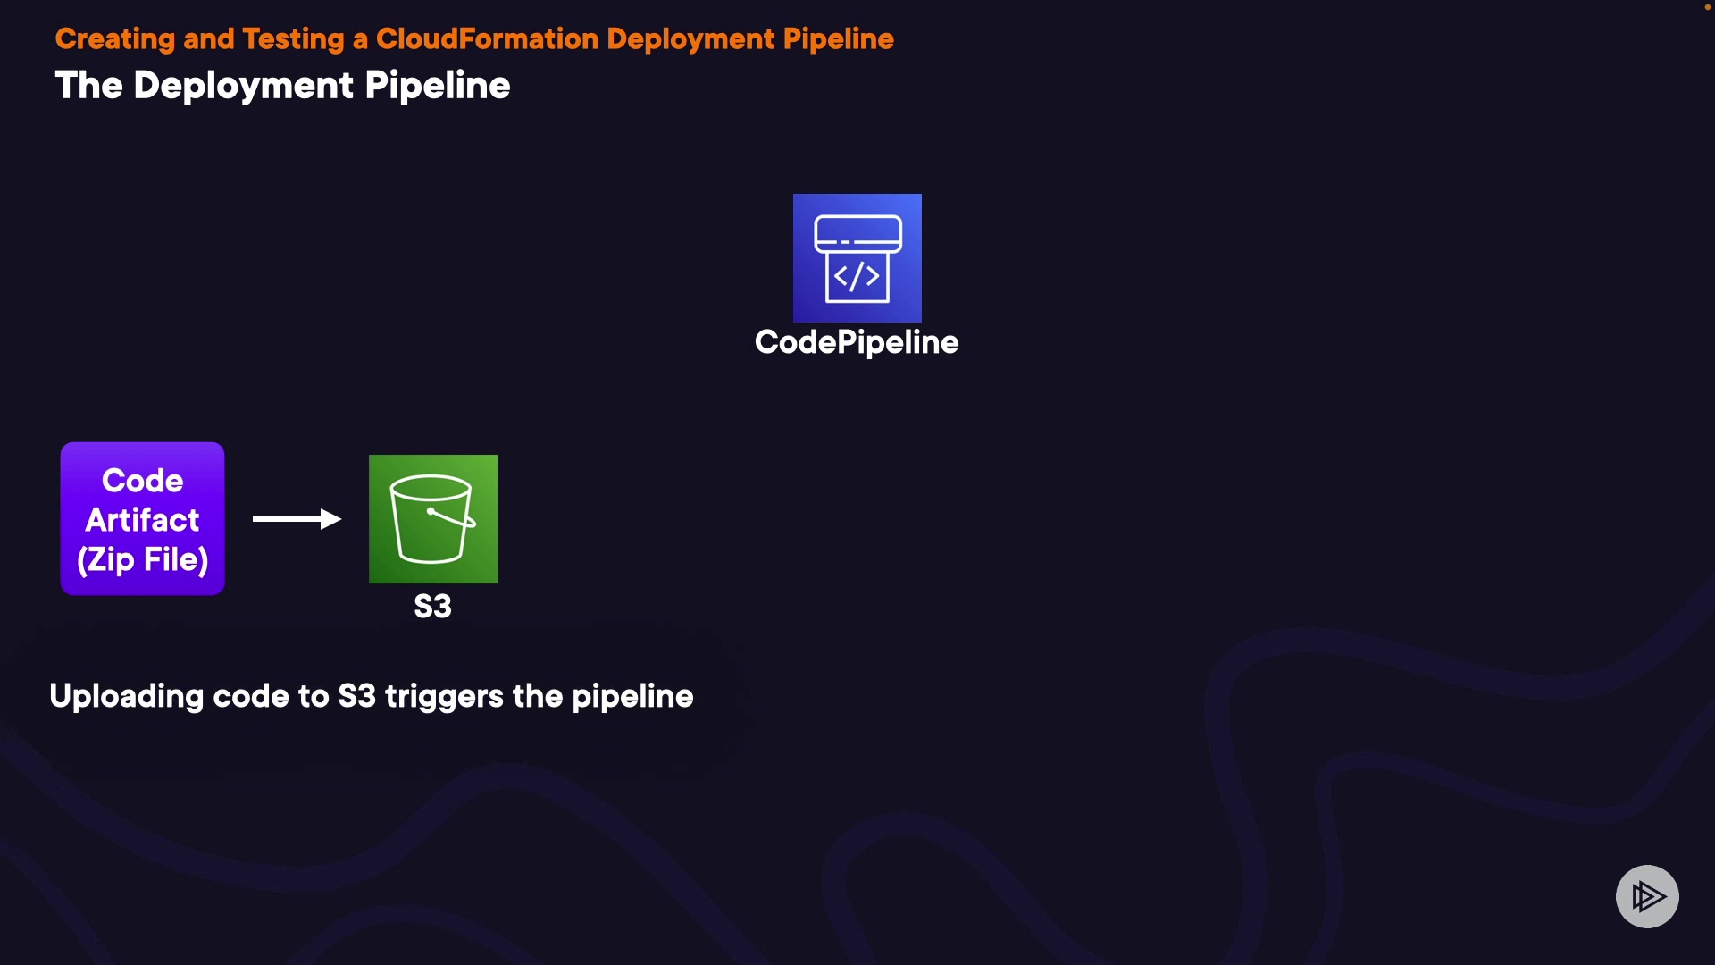The height and width of the screenshot is (965, 1715).
Task: Click the heading The Deployment Pipeline
Action: click(282, 86)
